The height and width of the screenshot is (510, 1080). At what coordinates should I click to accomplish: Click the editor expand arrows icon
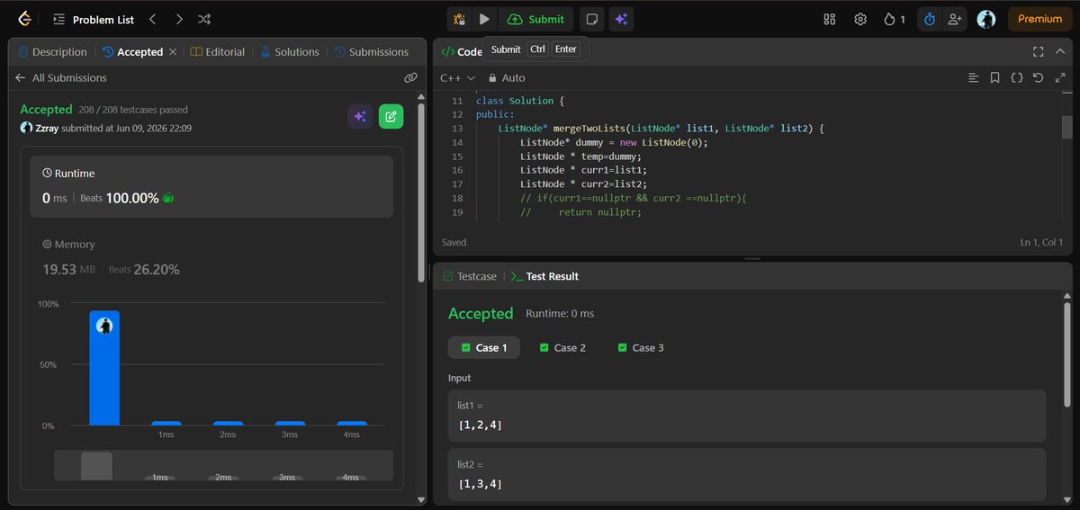[1060, 78]
